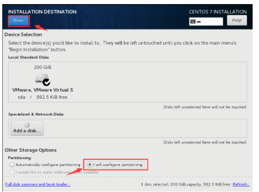Screen dimensions: 259x192
Task: Click the Partitioning label
Action: click(19, 158)
